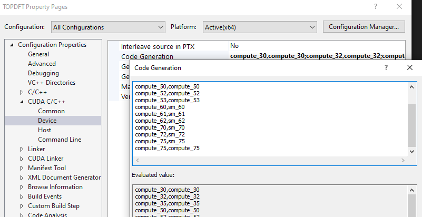
Task: Click compute_35,compute_35 in Evaluated value
Action: pos(167,203)
